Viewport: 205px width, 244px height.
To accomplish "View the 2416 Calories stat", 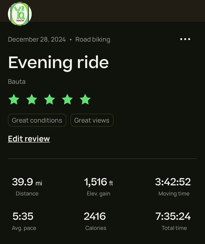I will click(x=95, y=221).
